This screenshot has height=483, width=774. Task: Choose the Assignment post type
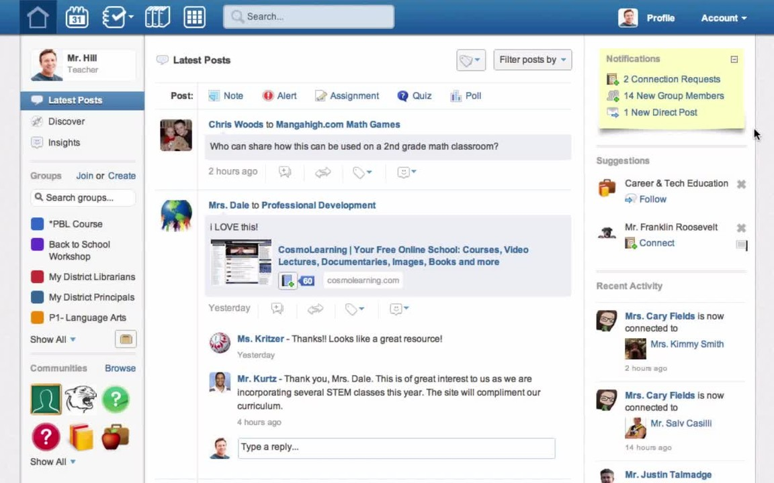[347, 96]
